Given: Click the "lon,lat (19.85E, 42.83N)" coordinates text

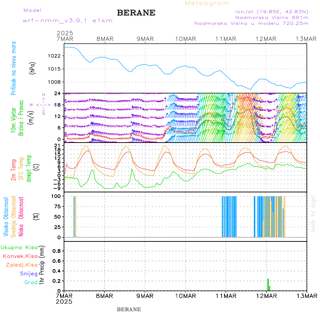Looking at the screenshot, I should tap(272, 12).
